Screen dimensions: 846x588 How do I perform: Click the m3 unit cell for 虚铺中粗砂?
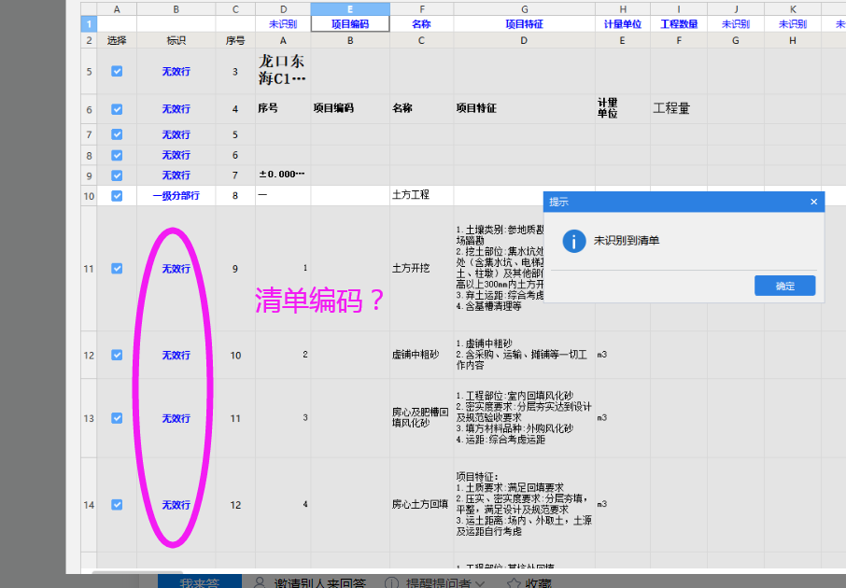click(x=623, y=355)
